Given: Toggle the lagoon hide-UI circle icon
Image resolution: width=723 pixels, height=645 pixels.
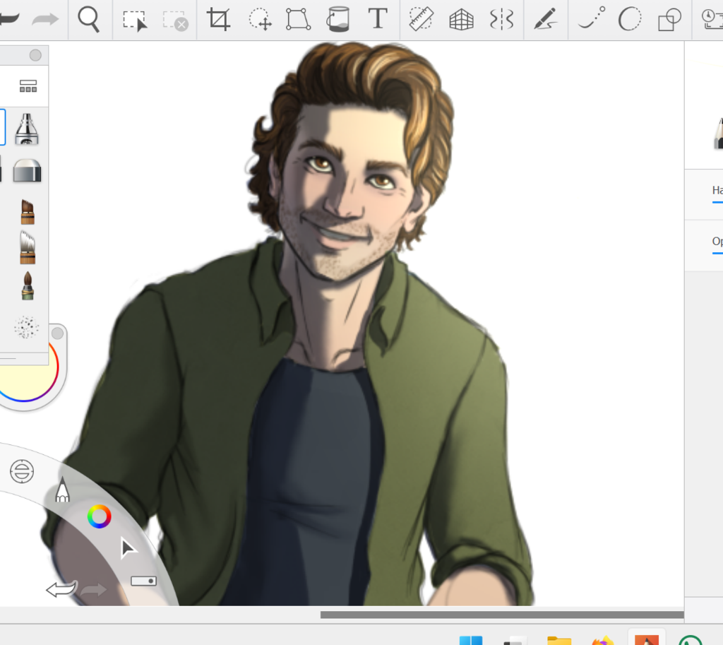Looking at the screenshot, I should pyautogui.click(x=22, y=471).
